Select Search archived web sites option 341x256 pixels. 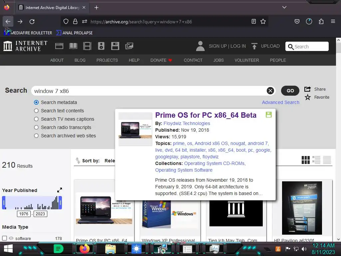coord(36,136)
